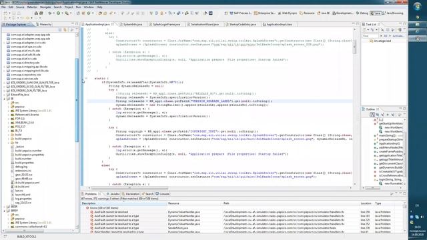
Task: Select the log.properties file
Action: click(21, 199)
